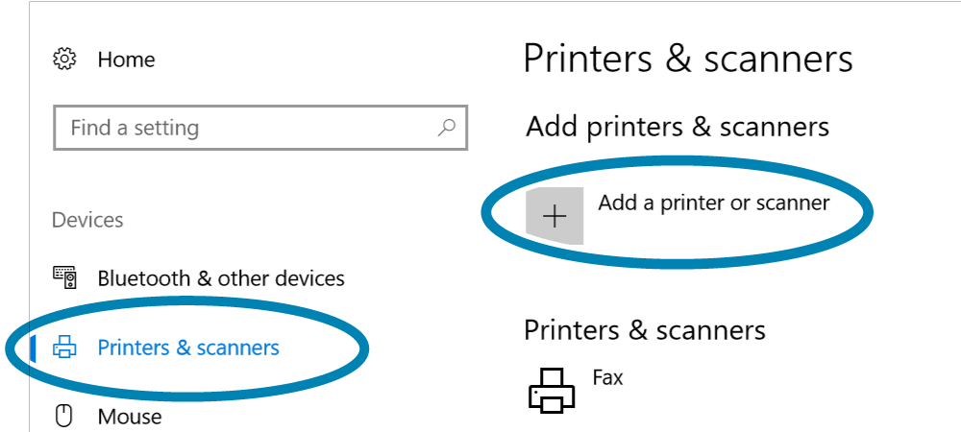This screenshot has height=432, width=961.
Task: Click the Home gear icon
Action: [64, 60]
